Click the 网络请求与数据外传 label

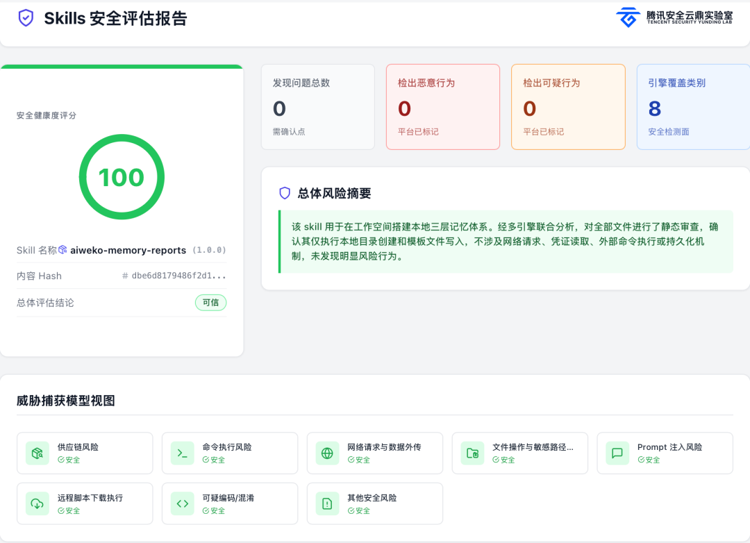pos(384,447)
